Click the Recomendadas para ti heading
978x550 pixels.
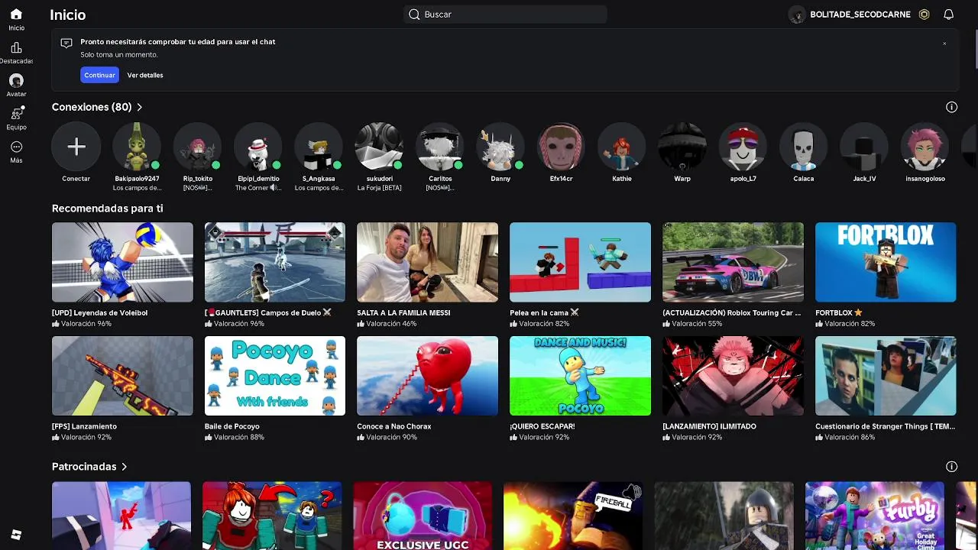tap(107, 209)
